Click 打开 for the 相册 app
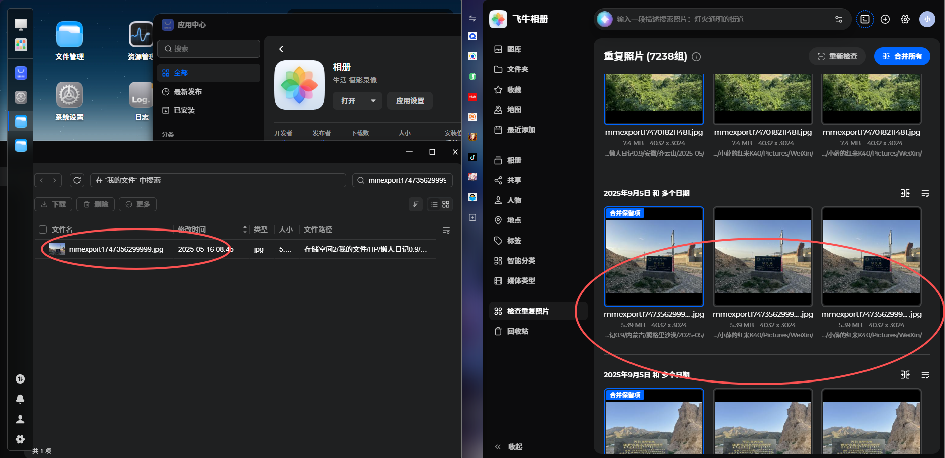The height and width of the screenshot is (458, 945). pyautogui.click(x=348, y=101)
